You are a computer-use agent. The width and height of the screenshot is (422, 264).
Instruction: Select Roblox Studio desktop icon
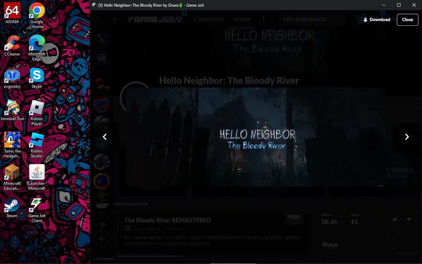pyautogui.click(x=37, y=145)
